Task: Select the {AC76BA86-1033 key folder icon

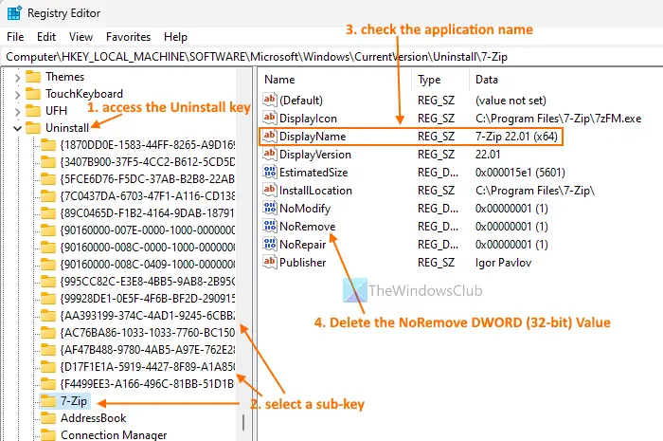Action: tap(48, 332)
